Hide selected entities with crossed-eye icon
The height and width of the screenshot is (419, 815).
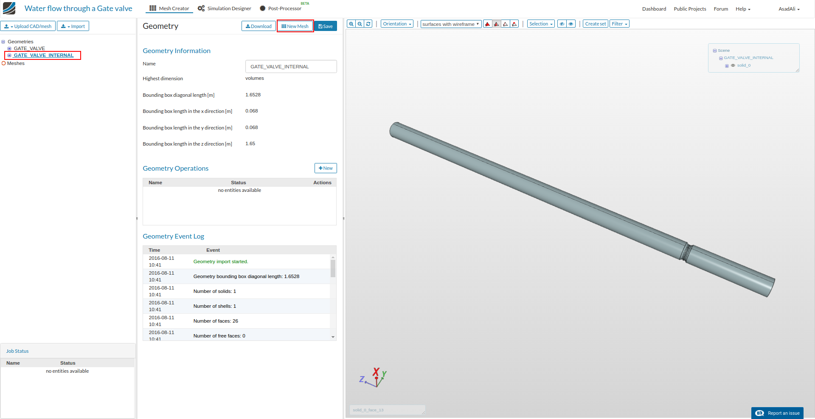(562, 24)
